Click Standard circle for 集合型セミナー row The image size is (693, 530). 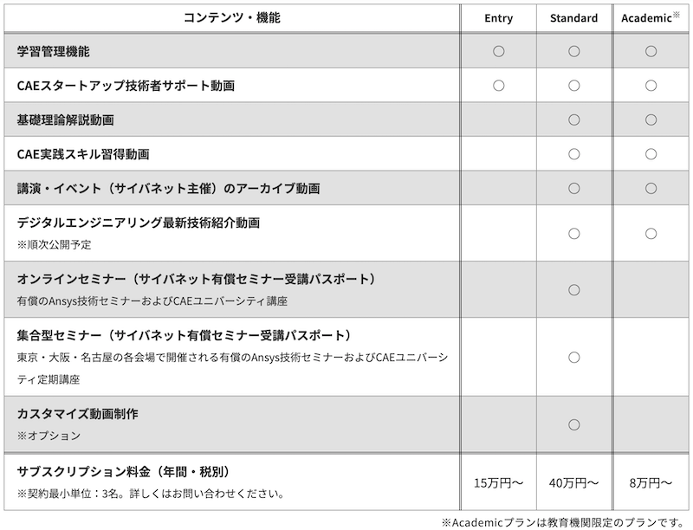click(574, 357)
